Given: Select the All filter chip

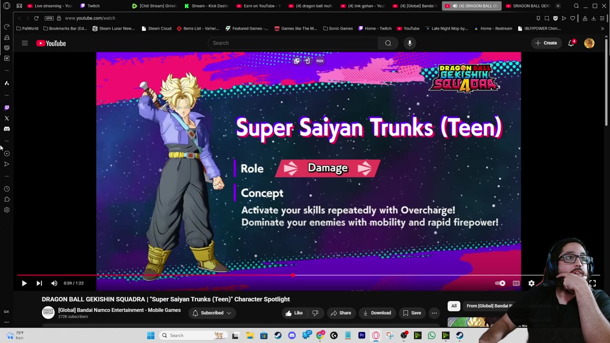Looking at the screenshot, I should [454, 306].
